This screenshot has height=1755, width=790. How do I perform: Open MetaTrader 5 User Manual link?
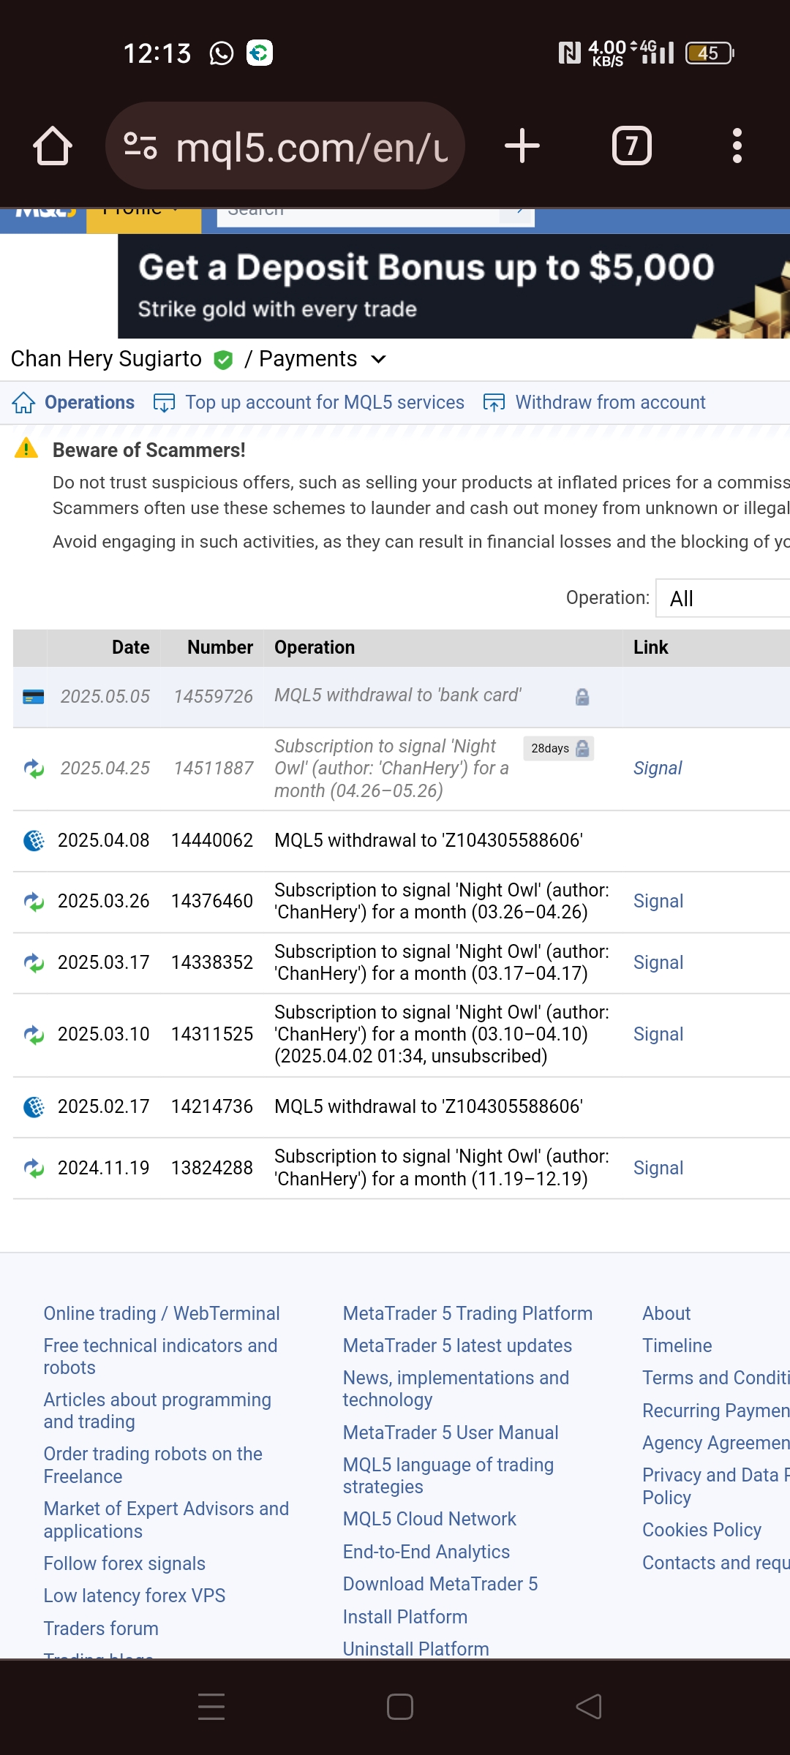click(451, 1433)
